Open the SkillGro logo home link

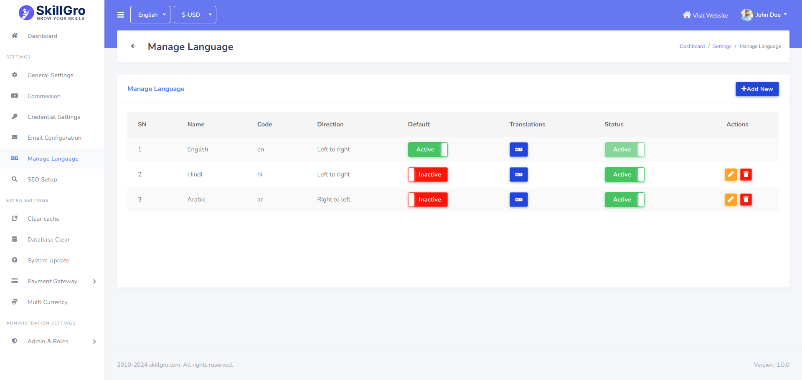pos(52,13)
